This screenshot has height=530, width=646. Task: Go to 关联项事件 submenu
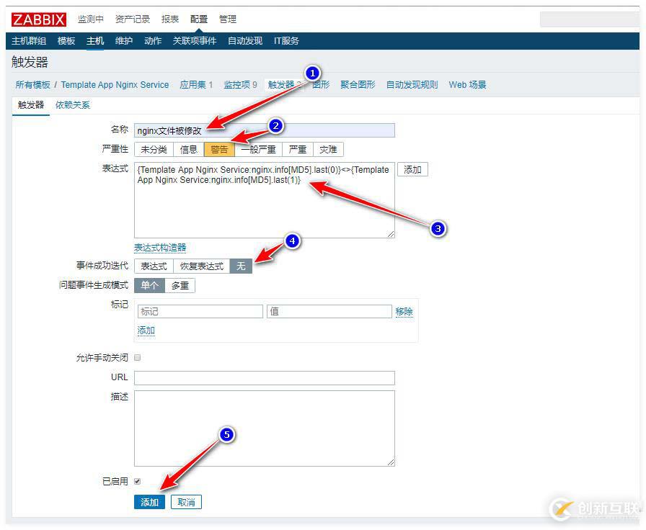pyautogui.click(x=195, y=41)
